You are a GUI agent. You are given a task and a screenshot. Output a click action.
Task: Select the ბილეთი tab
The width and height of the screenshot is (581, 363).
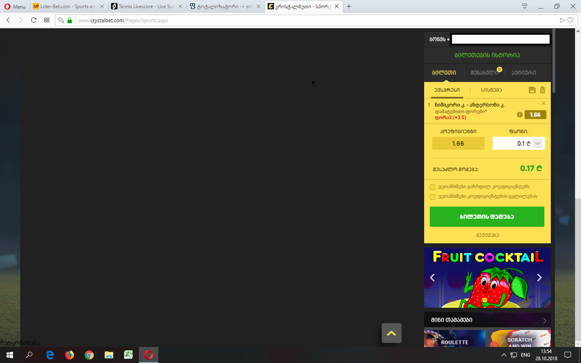point(444,73)
